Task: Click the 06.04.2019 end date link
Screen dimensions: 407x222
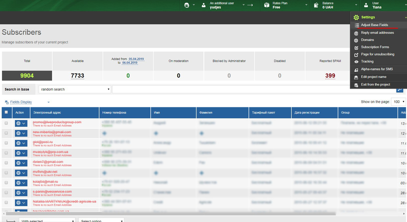Action: (x=130, y=63)
